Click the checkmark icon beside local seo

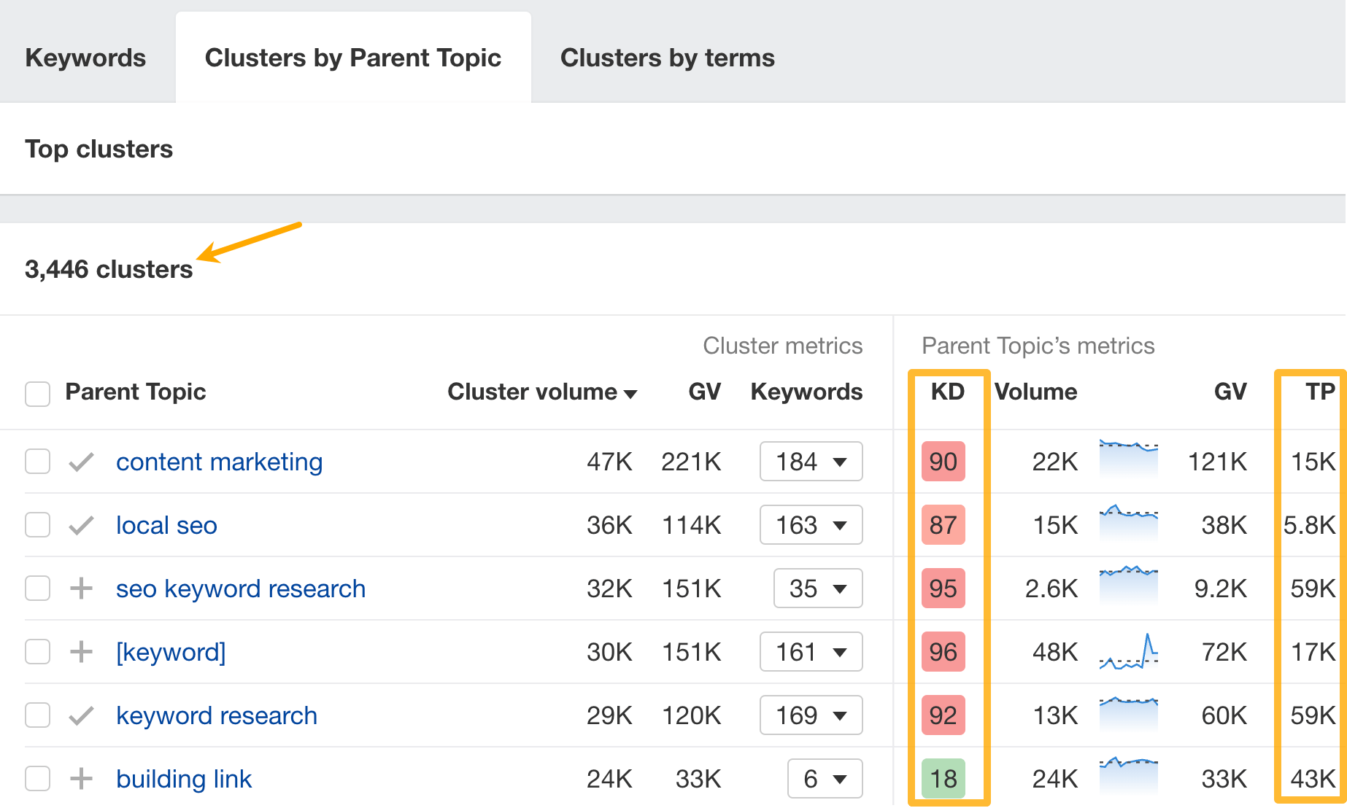coord(80,524)
